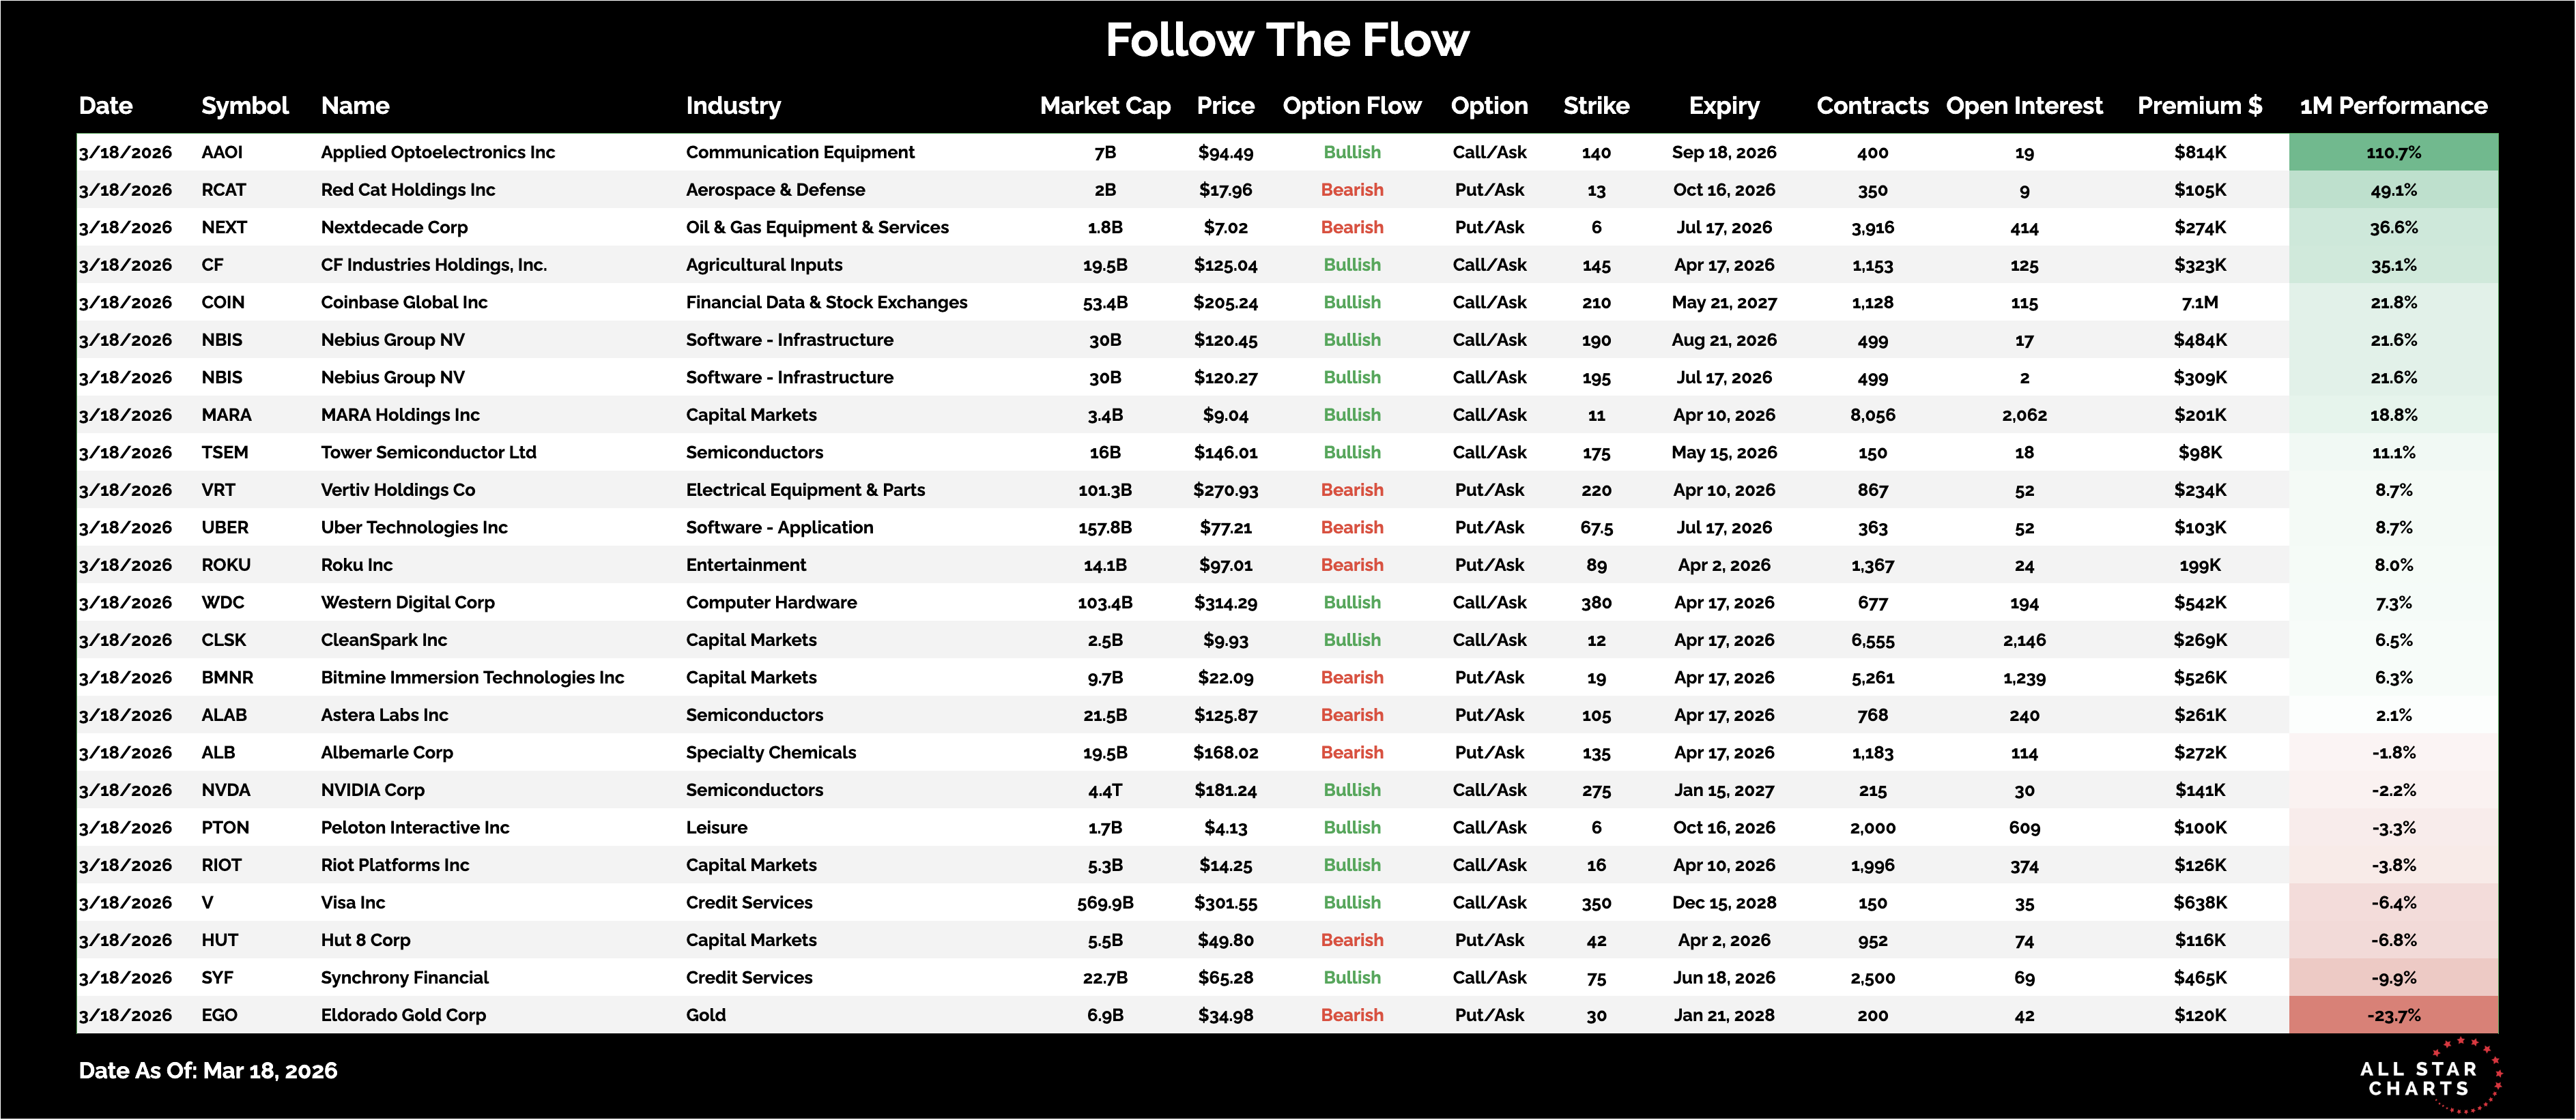2576x1120 pixels.
Task: Select the RCAT 49.1% performance cell
Action: click(2392, 190)
